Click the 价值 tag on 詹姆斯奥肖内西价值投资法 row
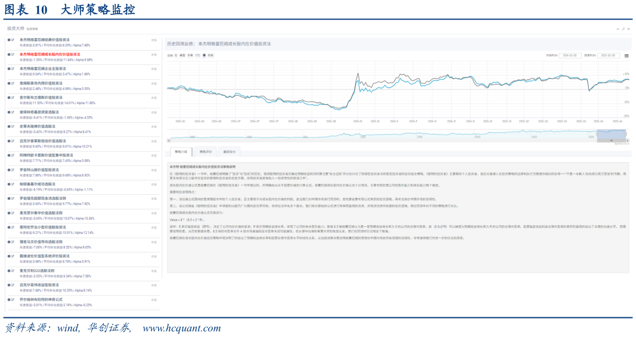Image resolution: width=636 pixels, height=337 pixels. (154, 84)
